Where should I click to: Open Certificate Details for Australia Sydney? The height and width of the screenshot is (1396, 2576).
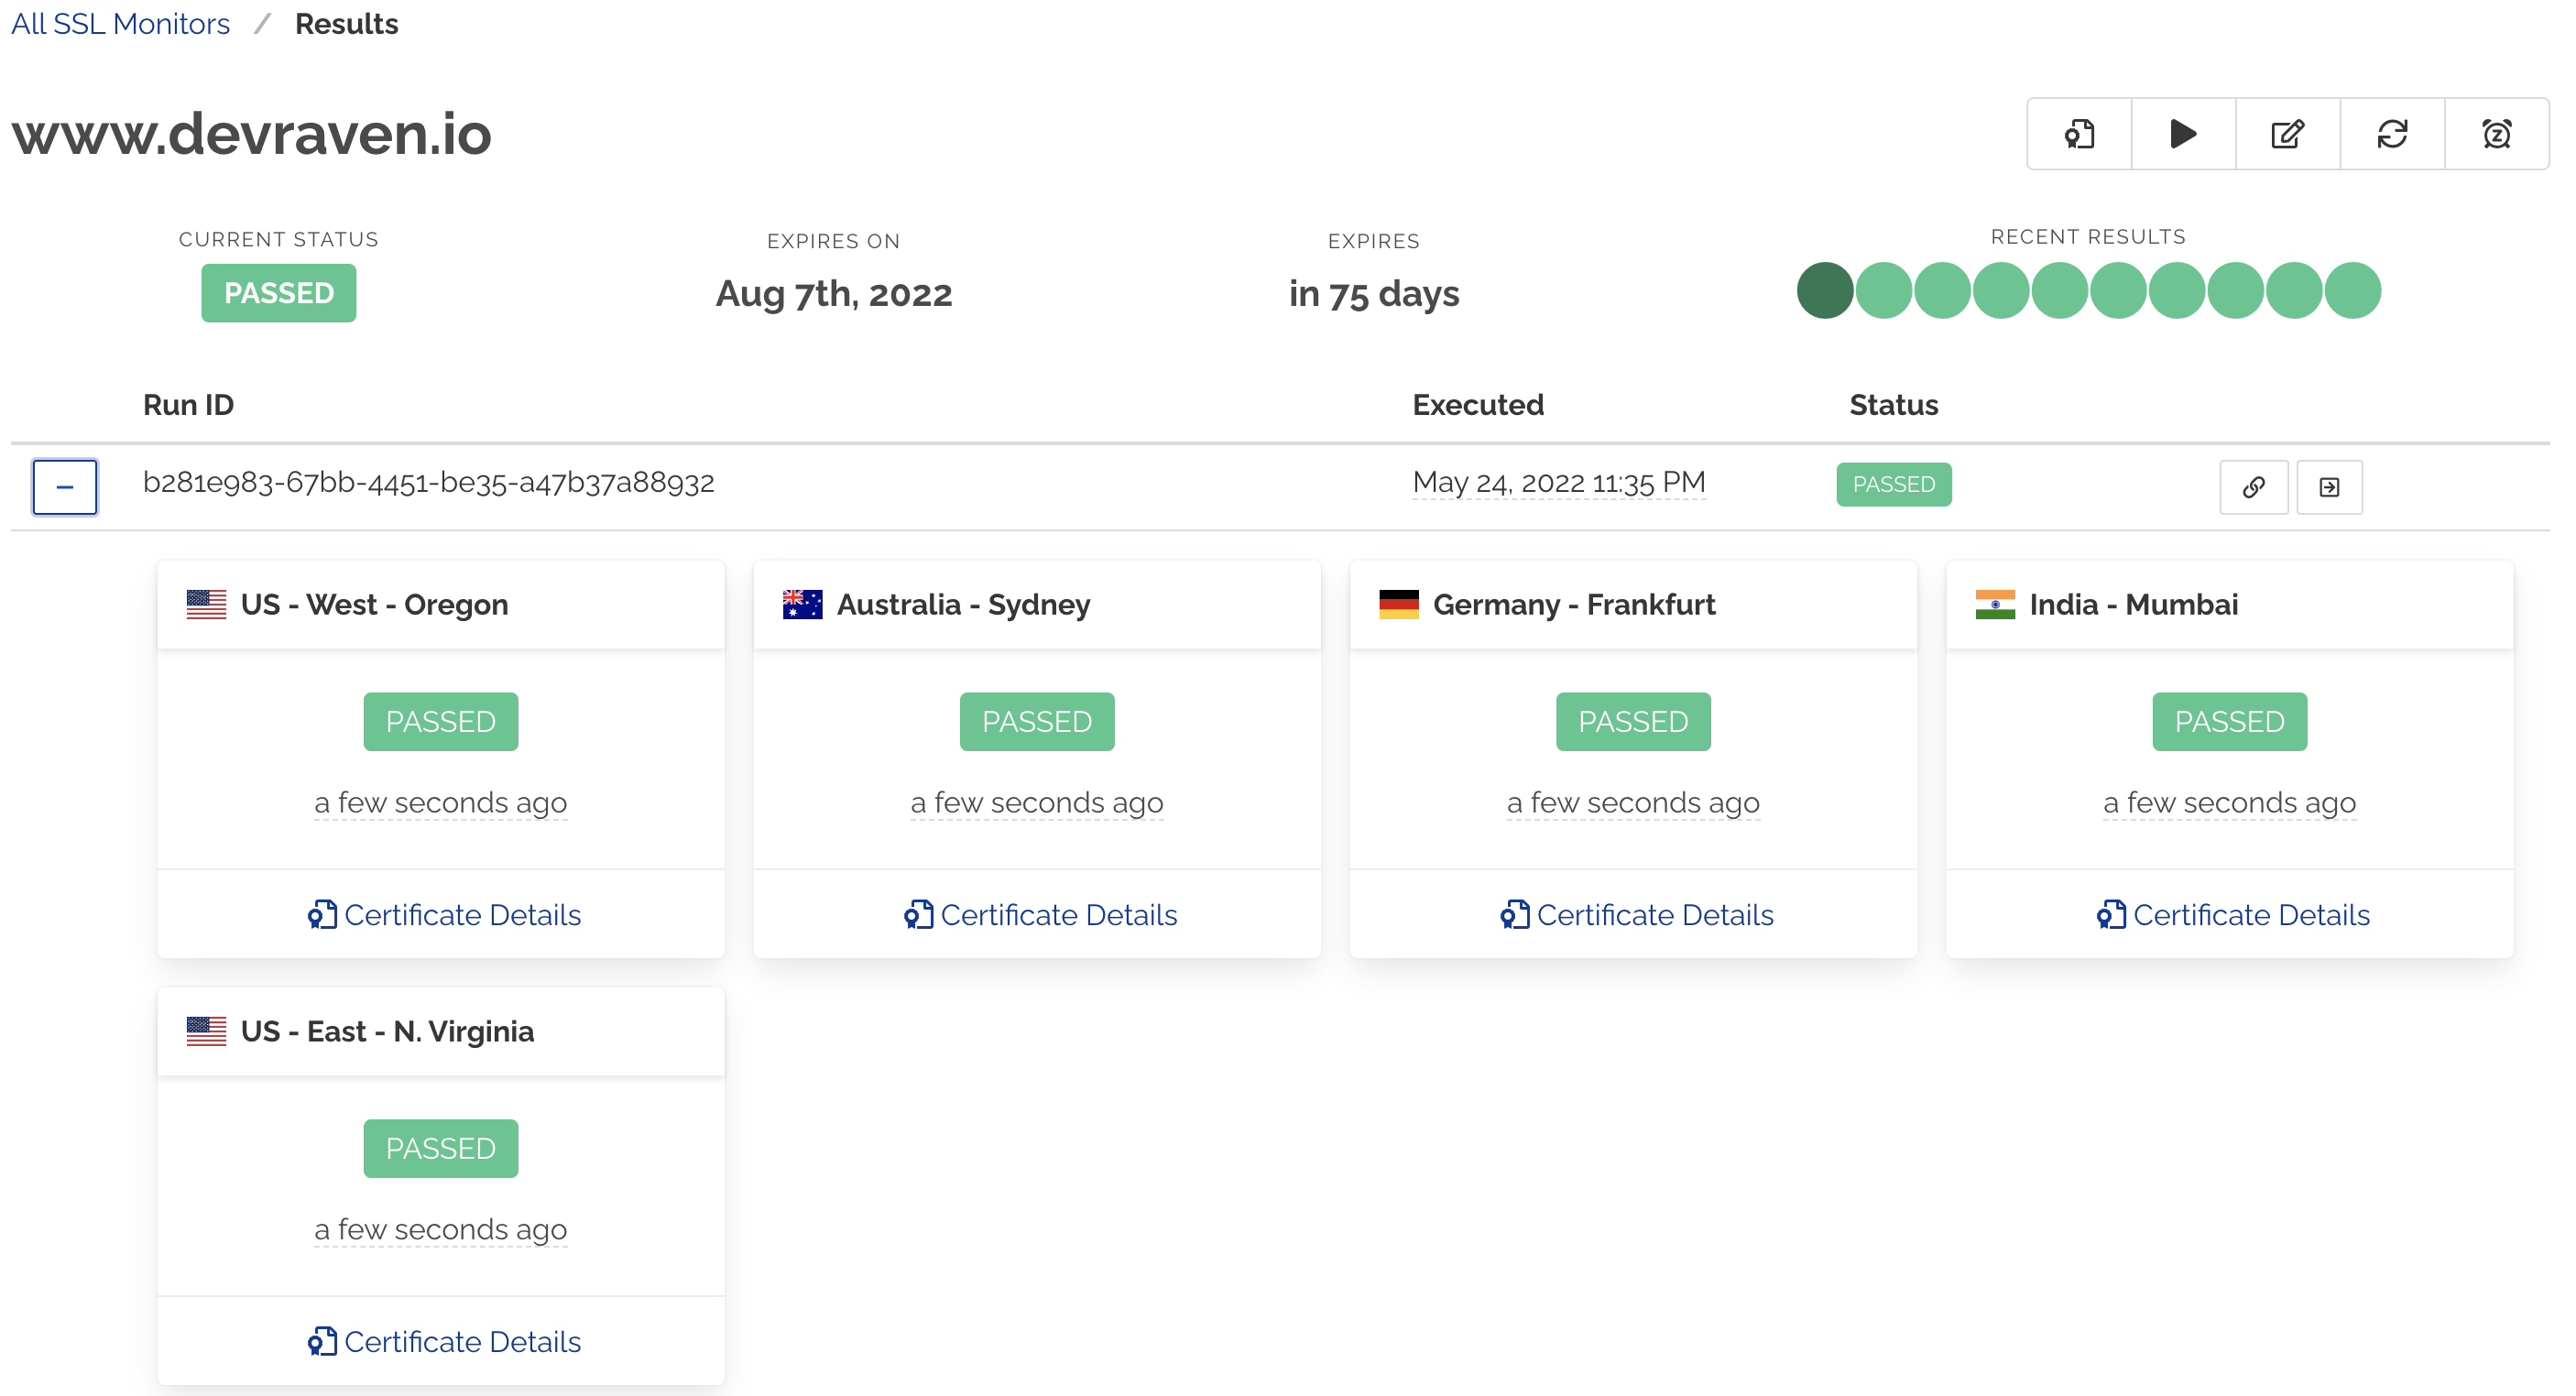1040,915
